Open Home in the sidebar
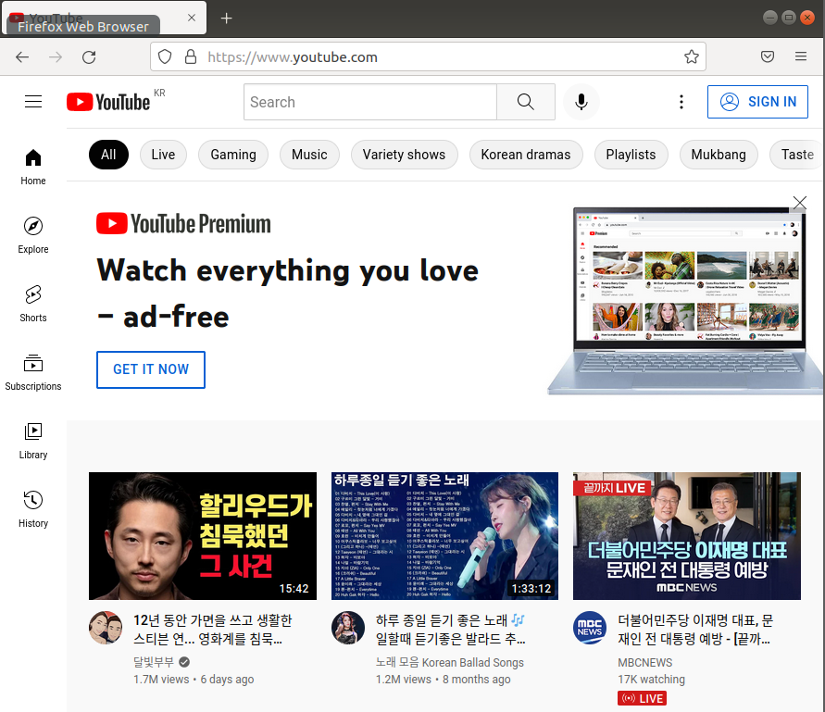The width and height of the screenshot is (825, 712). click(x=33, y=168)
